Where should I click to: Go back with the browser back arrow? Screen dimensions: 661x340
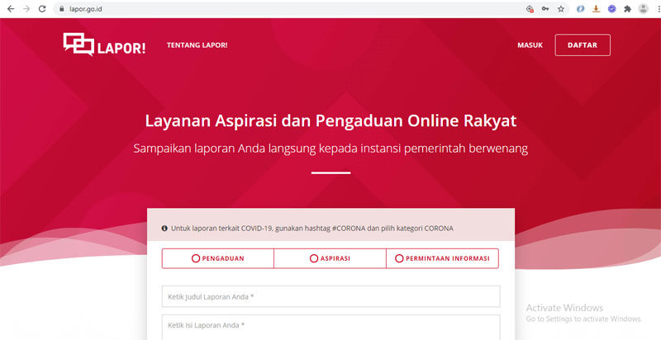pos(11,9)
